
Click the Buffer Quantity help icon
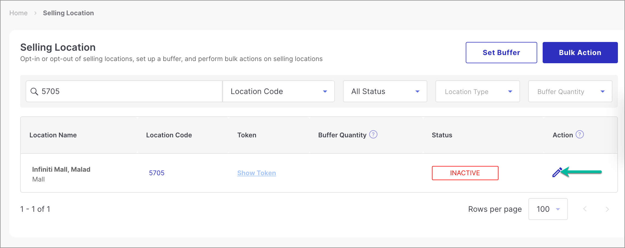point(373,134)
